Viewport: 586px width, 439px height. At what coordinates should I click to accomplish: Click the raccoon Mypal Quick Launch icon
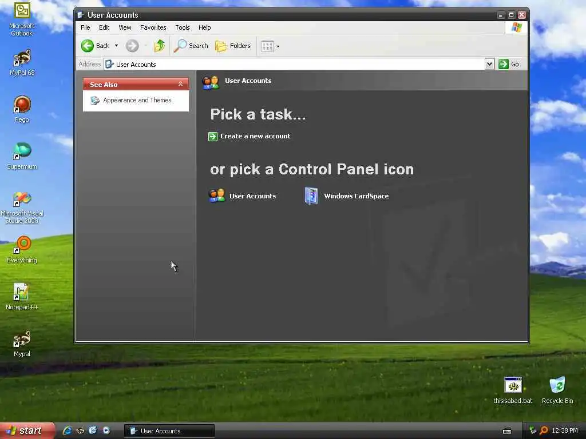80,430
